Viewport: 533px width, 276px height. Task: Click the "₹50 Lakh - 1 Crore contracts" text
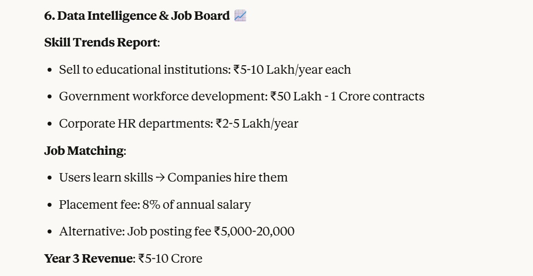coord(347,96)
